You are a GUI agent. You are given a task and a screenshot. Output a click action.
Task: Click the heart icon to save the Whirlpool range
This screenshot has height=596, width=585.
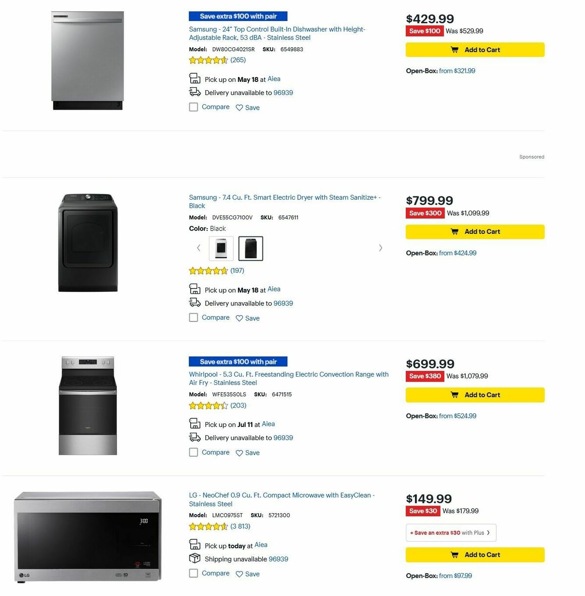(239, 453)
